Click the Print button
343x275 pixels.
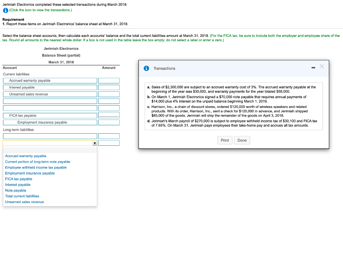pyautogui.click(x=225, y=140)
